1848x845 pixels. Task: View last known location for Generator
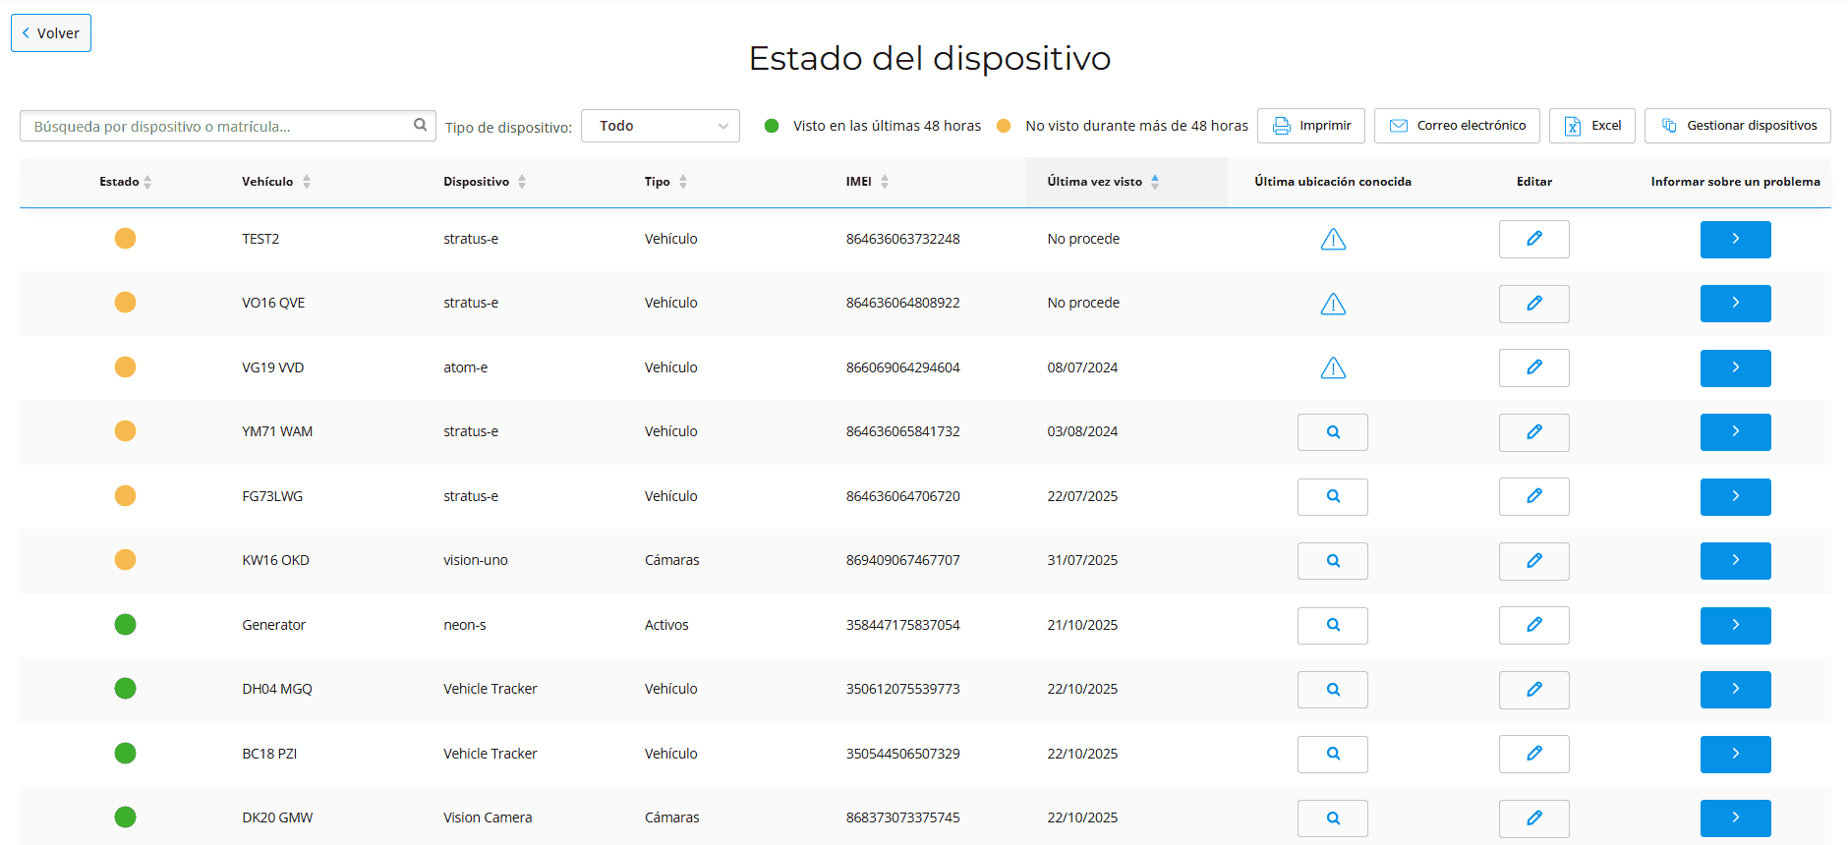(1332, 625)
